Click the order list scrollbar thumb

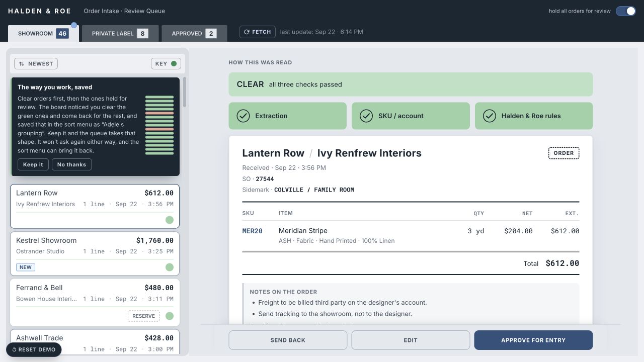tap(185, 92)
